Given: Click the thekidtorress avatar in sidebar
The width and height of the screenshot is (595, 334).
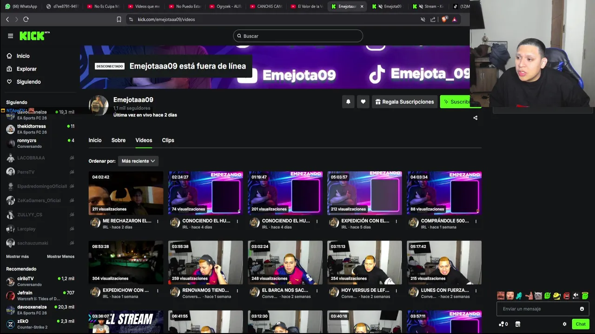Looking at the screenshot, I should [10, 129].
